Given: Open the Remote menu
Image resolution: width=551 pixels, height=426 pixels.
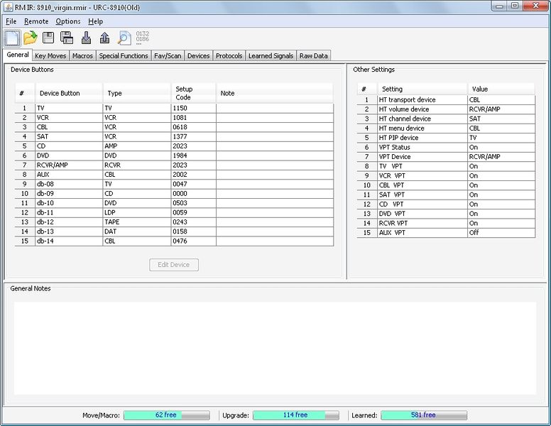Looking at the screenshot, I should coord(36,21).
